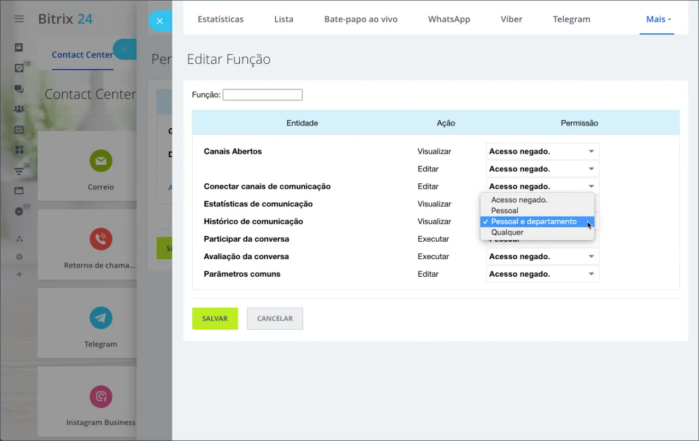Choose 'Pessoal e departamento' in the list
The height and width of the screenshot is (441, 699).
537,222
